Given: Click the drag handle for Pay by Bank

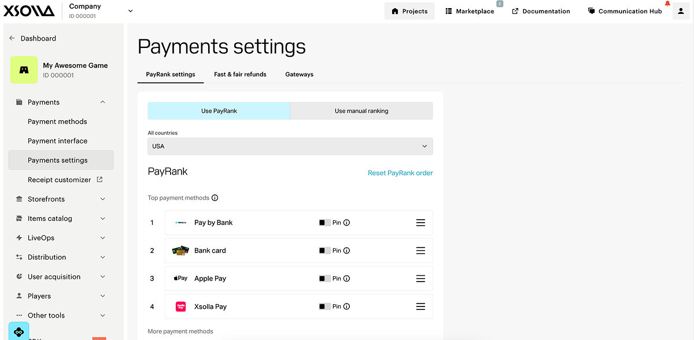Looking at the screenshot, I should (x=420, y=223).
